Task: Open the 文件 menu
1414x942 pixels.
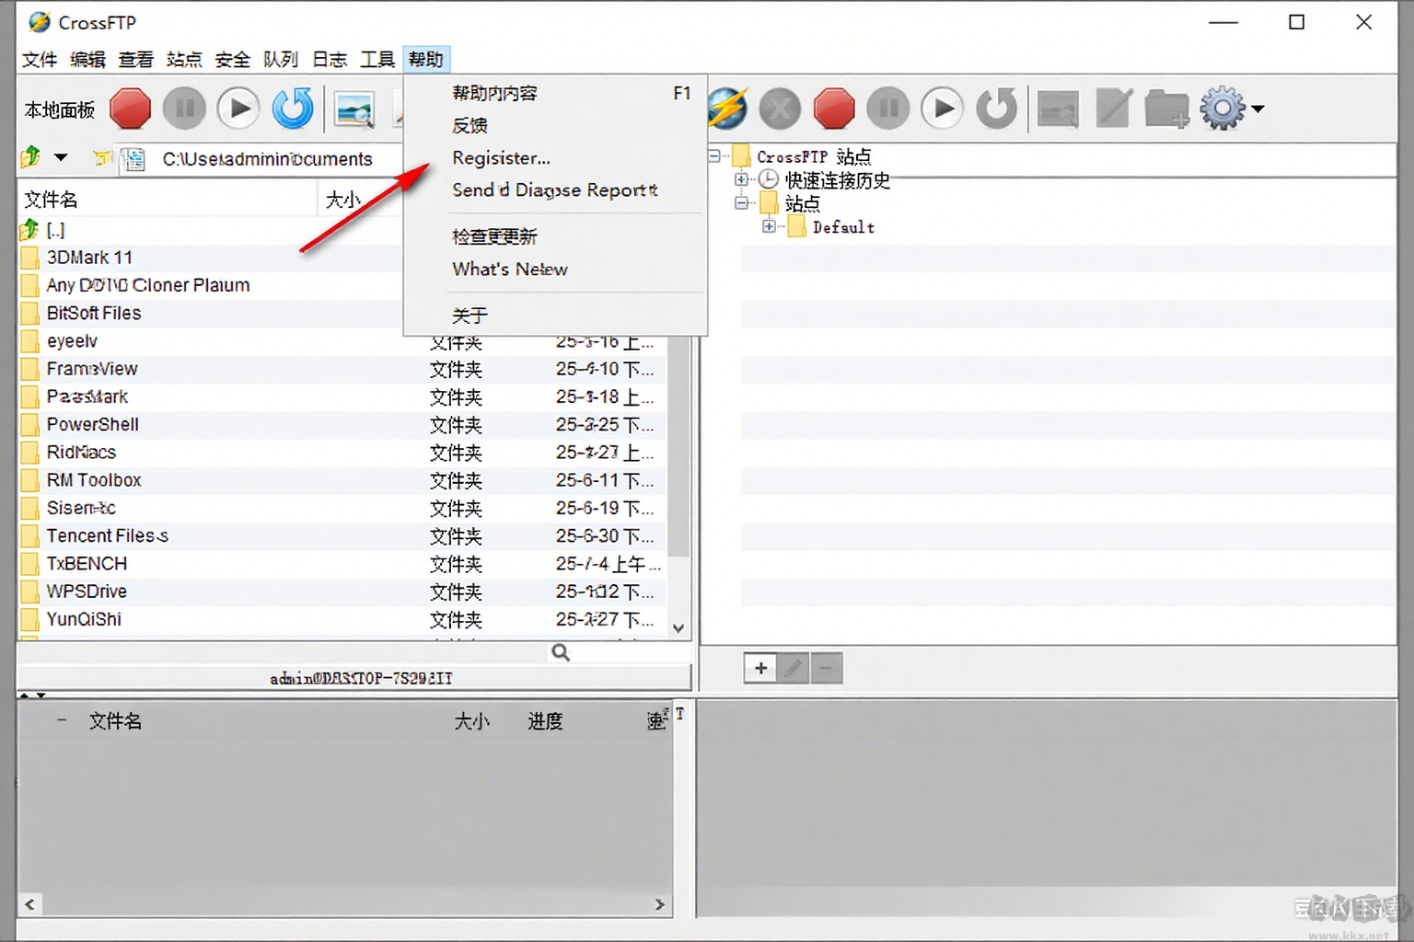Action: 40,60
